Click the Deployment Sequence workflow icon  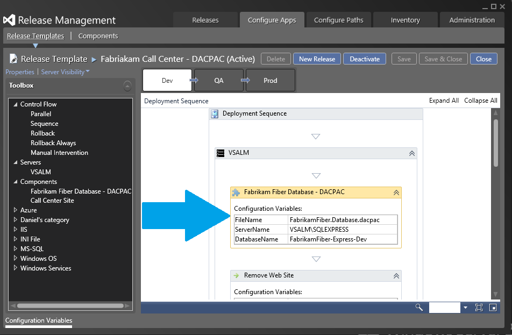(215, 114)
